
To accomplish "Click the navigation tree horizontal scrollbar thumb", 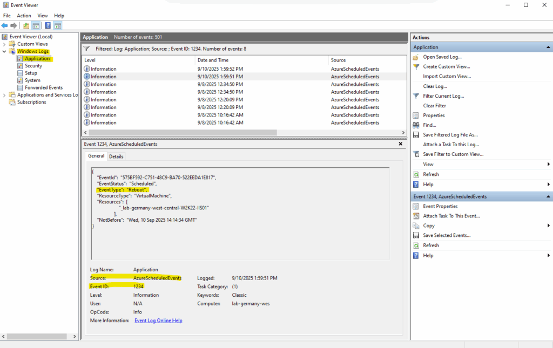I will coord(37,337).
